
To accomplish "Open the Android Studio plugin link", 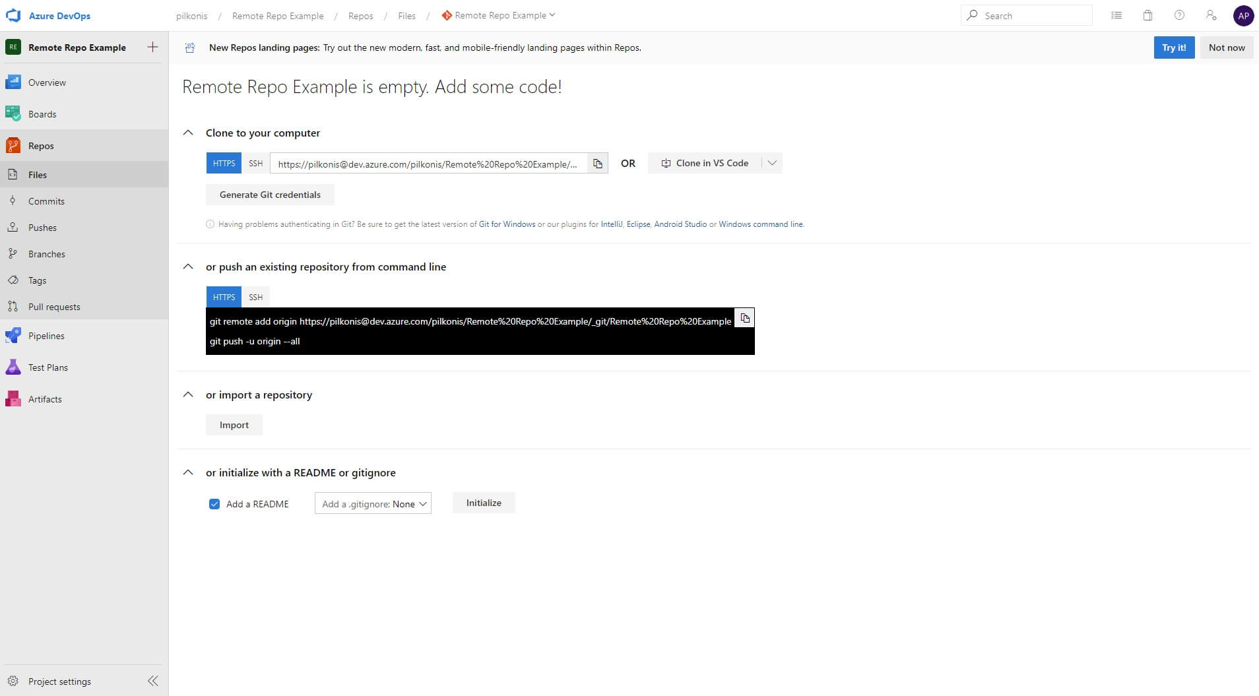I will [680, 224].
